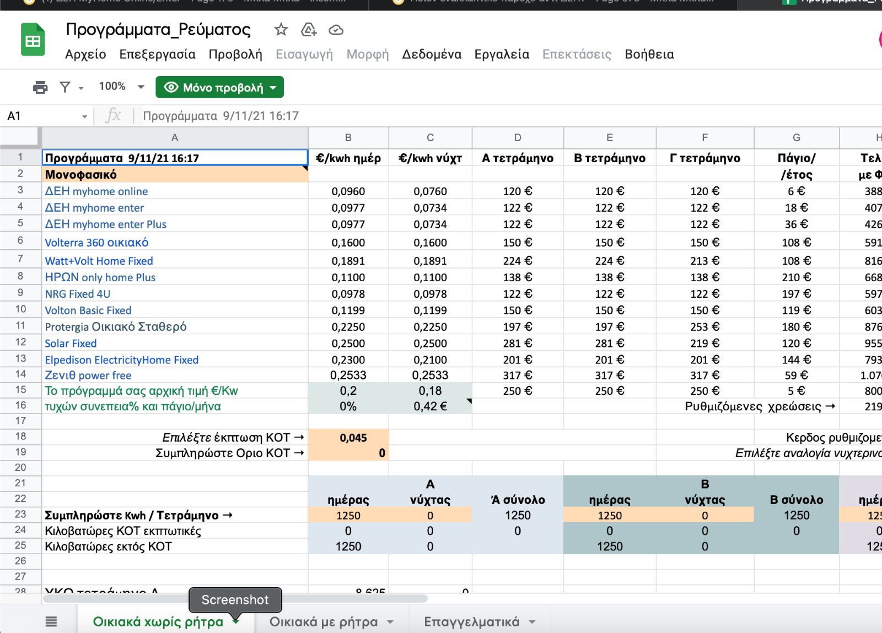Open the Δεδομένα menu
Image resolution: width=882 pixels, height=633 pixels.
[432, 54]
